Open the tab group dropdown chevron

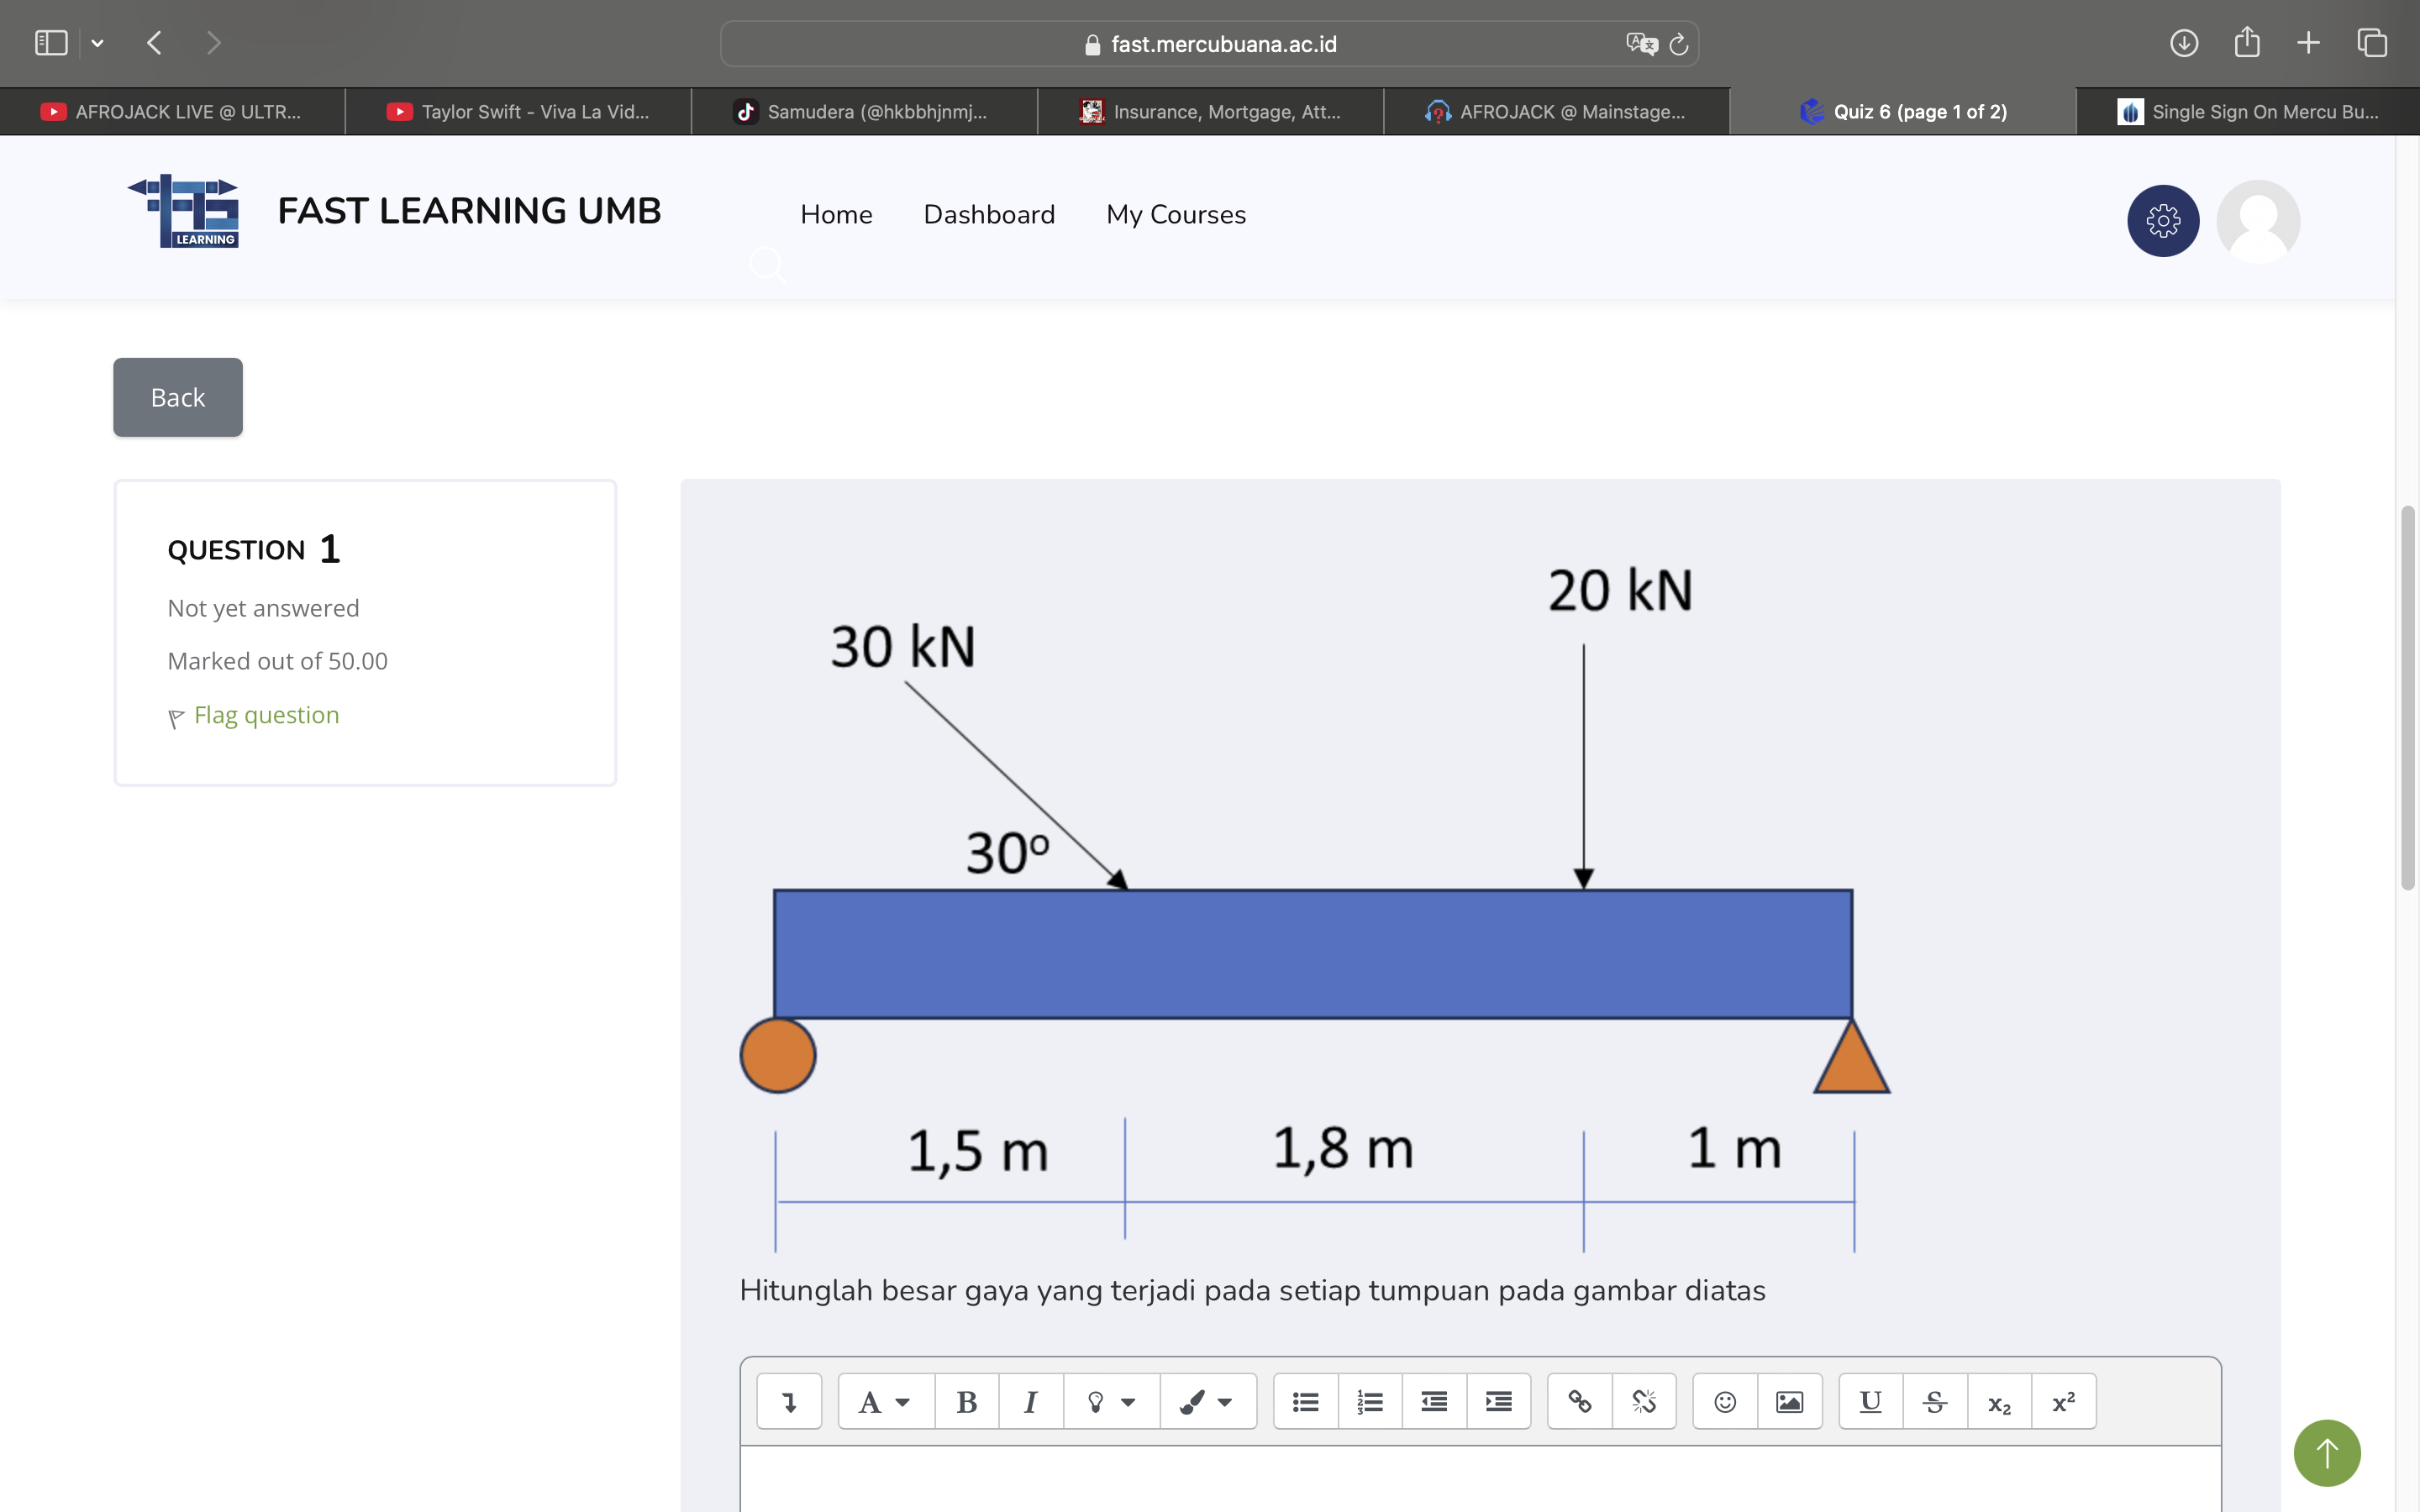click(97, 43)
